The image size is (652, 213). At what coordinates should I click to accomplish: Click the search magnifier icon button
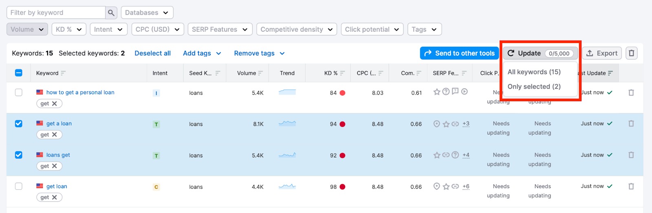pos(111,13)
